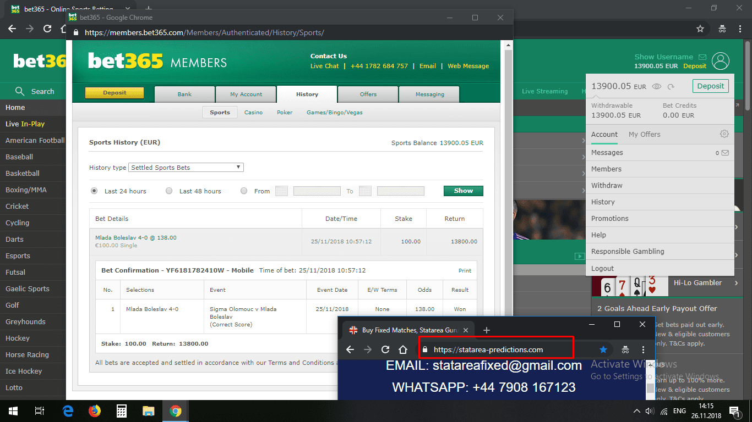
Task: Open File Explorer from taskbar
Action: click(x=149, y=411)
